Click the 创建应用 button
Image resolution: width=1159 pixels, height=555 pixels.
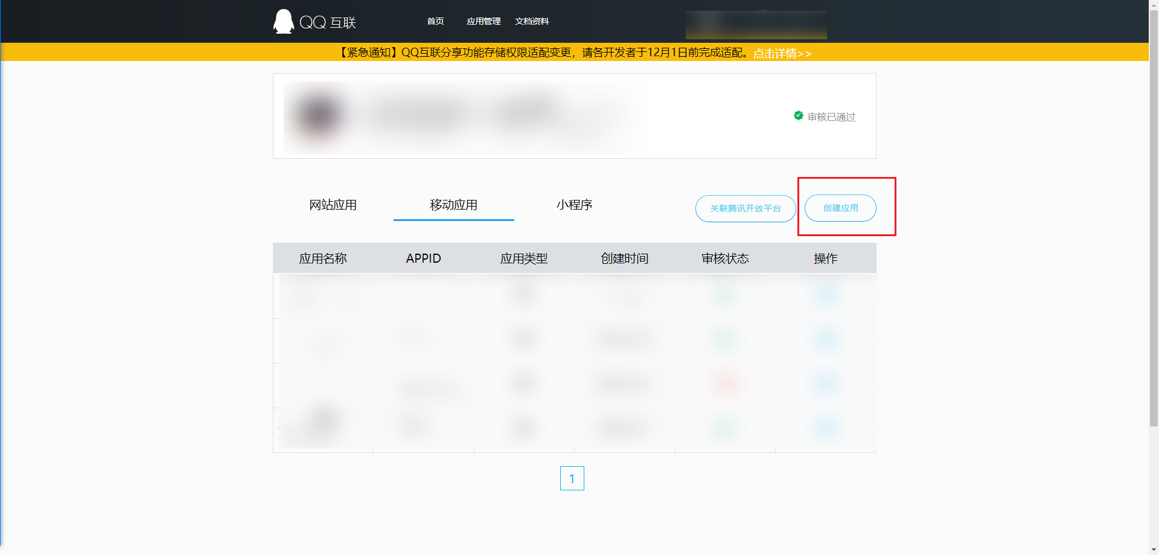point(840,208)
